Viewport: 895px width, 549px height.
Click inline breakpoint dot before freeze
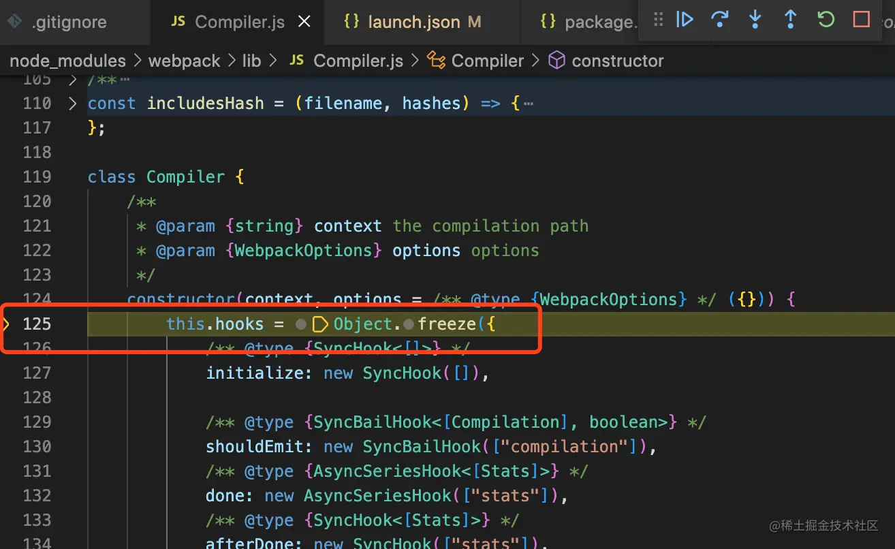coord(409,324)
